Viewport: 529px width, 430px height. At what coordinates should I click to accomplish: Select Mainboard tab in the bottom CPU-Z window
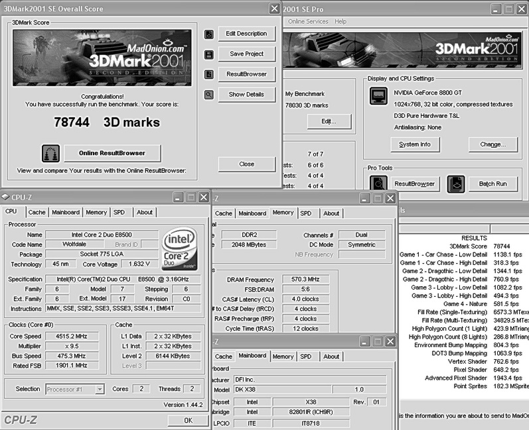(x=252, y=356)
